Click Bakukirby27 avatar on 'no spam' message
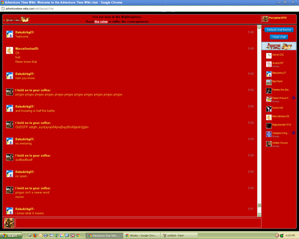This screenshot has width=299, height=239. click(9, 174)
